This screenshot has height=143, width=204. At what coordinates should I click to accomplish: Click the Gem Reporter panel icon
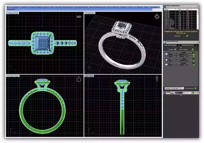[164, 42]
